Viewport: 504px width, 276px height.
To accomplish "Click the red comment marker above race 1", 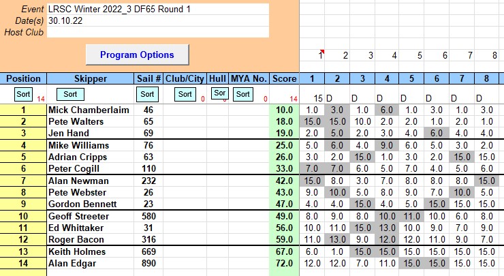I will (x=322, y=51).
